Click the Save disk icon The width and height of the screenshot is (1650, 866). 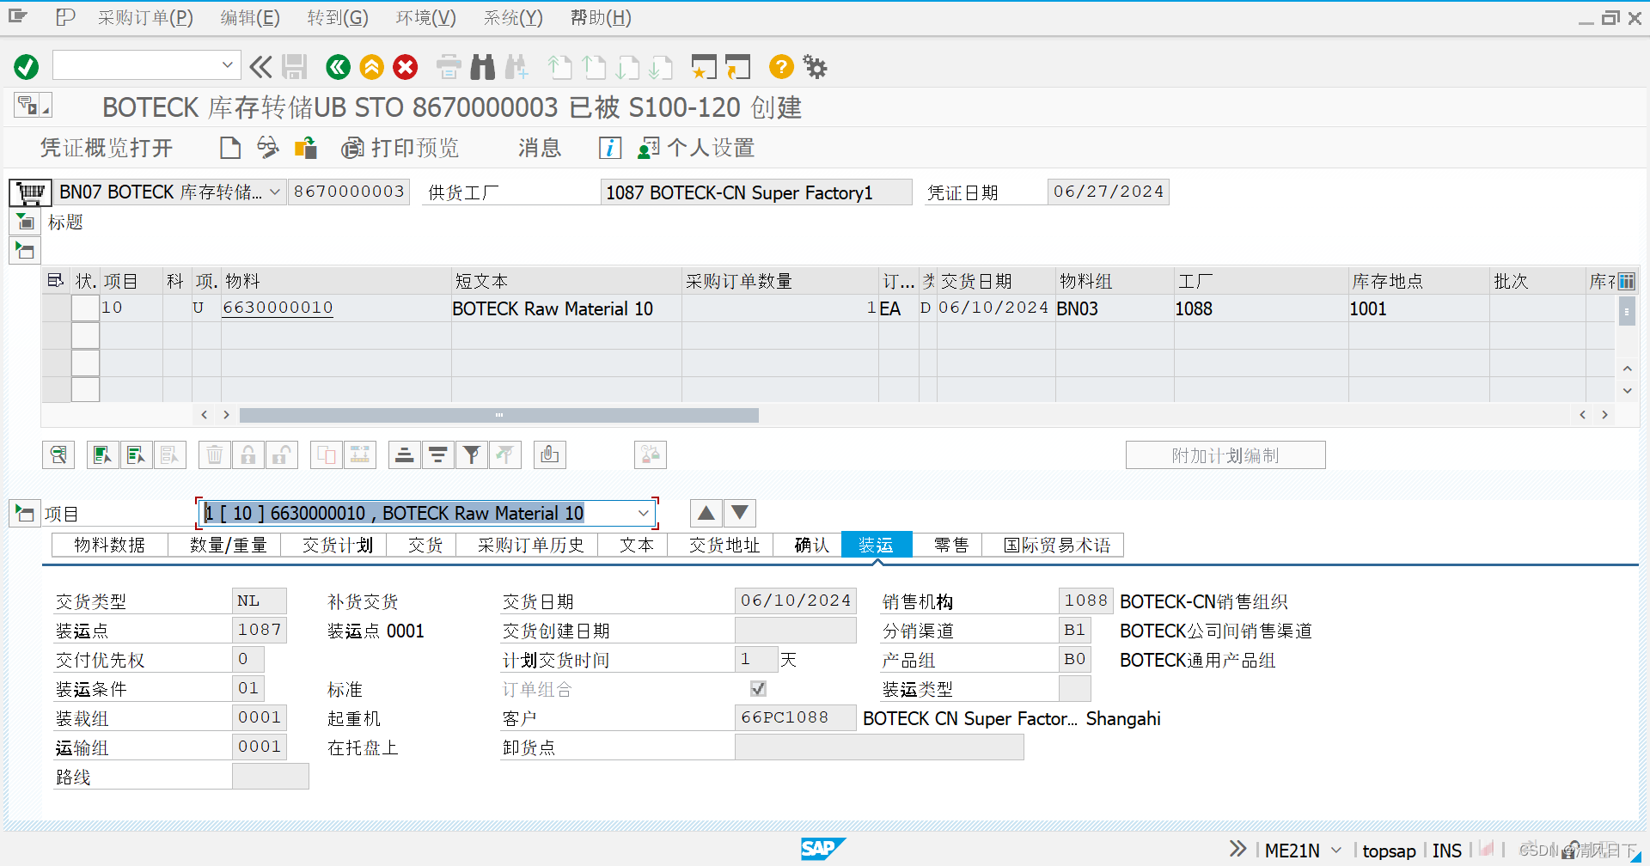point(295,66)
